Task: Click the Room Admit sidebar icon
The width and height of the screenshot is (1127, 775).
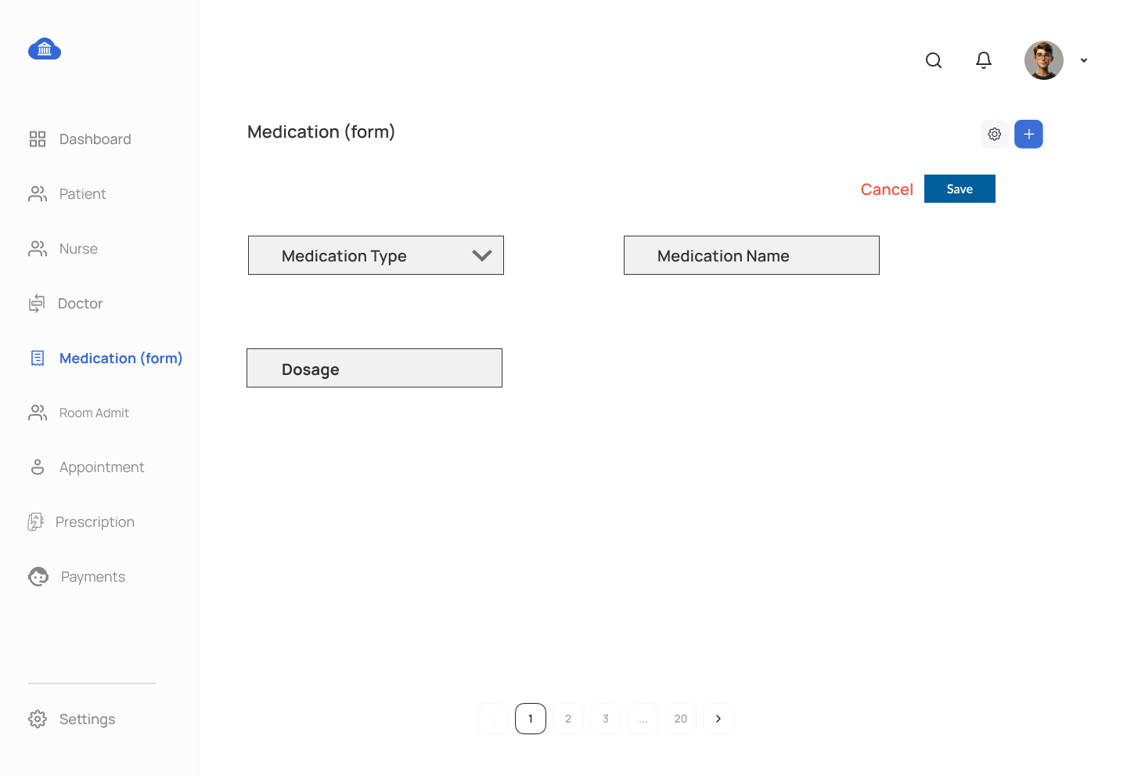Action: tap(38, 413)
